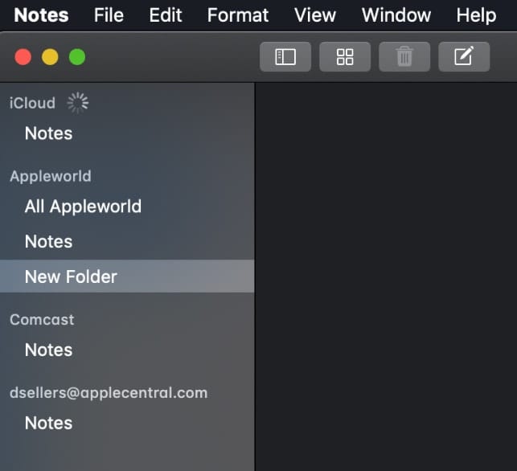517x471 pixels.
Task: Switch to gallery grid view
Action: click(x=345, y=57)
